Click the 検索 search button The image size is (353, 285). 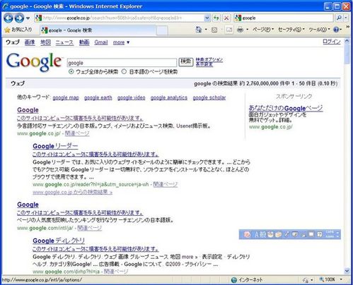[x=186, y=62]
